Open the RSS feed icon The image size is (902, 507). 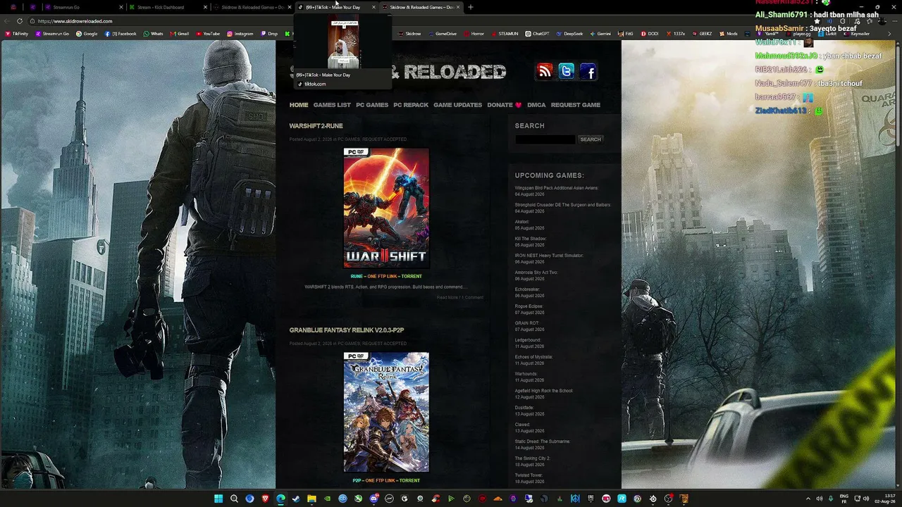pyautogui.click(x=545, y=71)
